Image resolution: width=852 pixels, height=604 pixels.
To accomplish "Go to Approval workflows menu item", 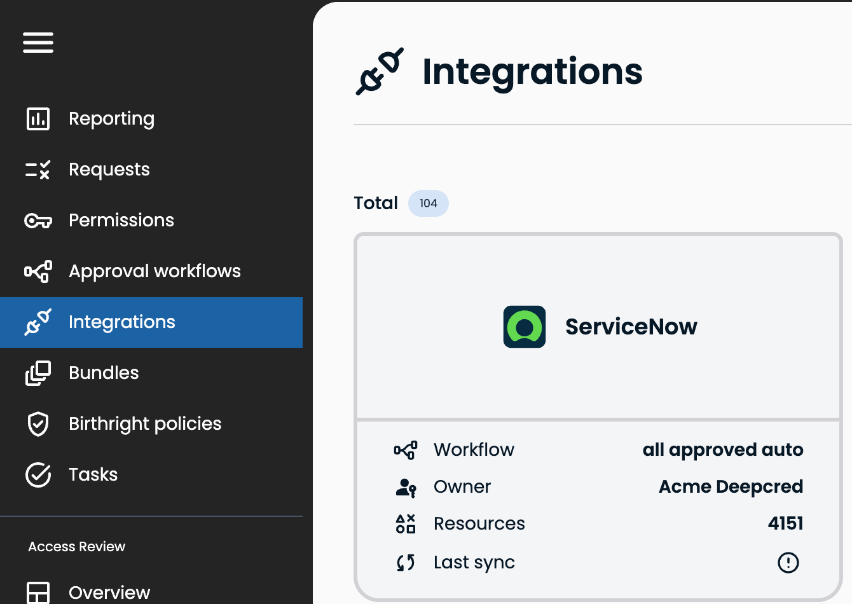I will coord(151,271).
